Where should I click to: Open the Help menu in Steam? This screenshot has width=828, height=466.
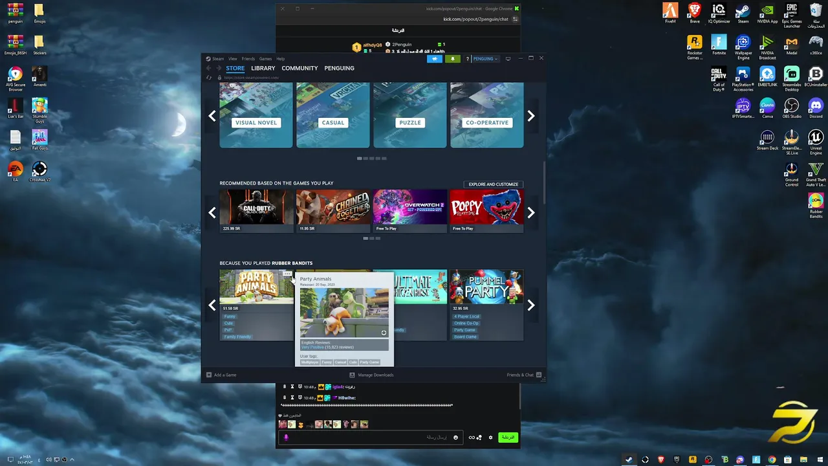pos(281,59)
